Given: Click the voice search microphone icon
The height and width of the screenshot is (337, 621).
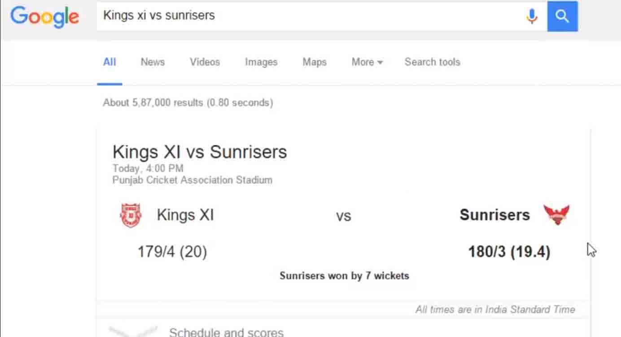Looking at the screenshot, I should pos(532,17).
